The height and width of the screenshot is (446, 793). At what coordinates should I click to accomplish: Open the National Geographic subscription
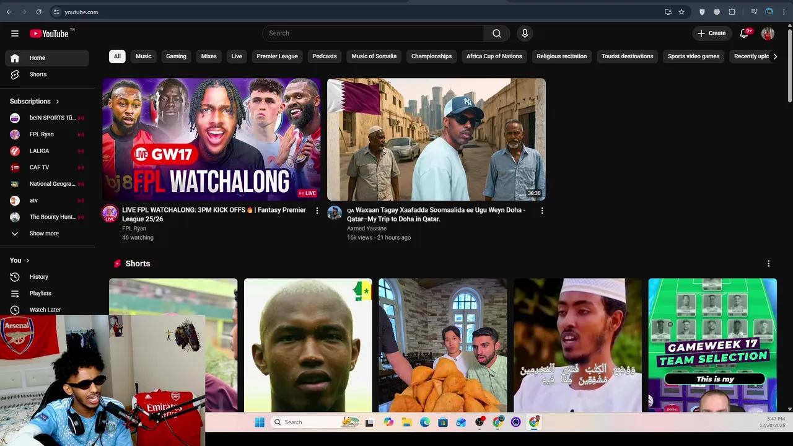point(47,184)
